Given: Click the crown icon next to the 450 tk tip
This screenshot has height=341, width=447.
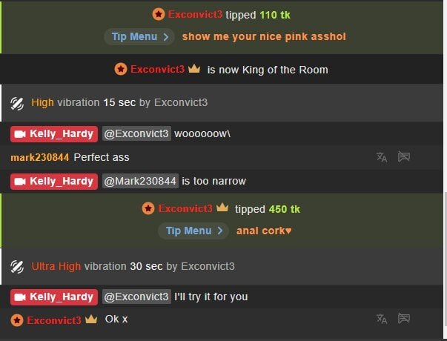Looking at the screenshot, I should tap(222, 208).
